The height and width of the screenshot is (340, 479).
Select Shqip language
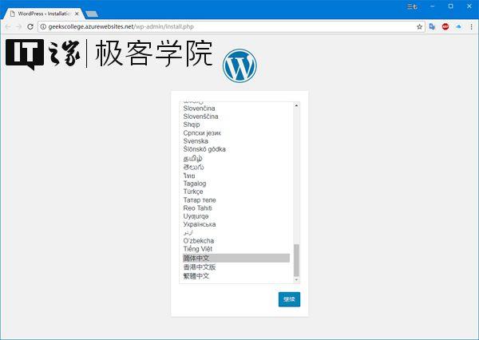coord(192,125)
